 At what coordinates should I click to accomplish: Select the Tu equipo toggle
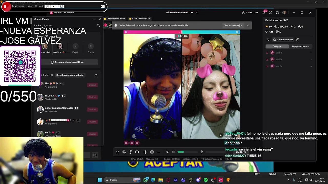(277, 46)
